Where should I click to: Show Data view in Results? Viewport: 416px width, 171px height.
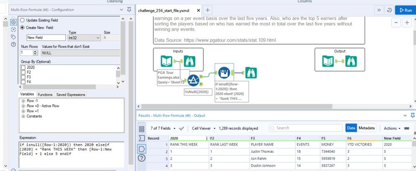351,128
